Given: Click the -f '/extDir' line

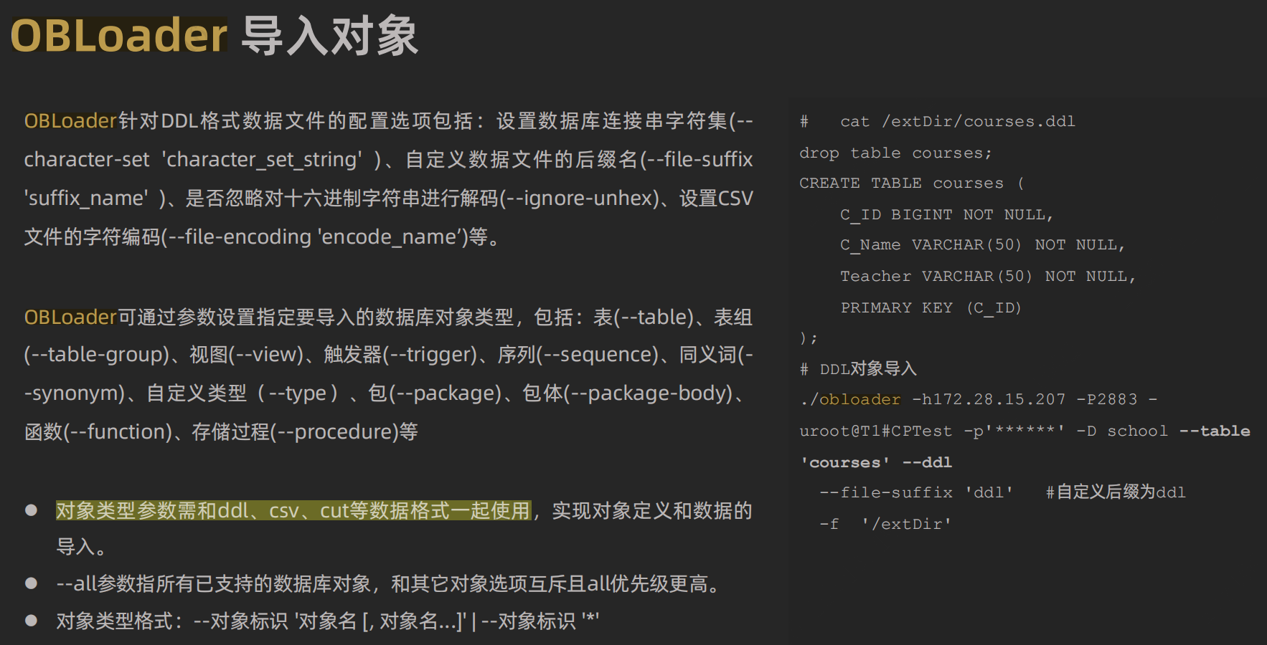Looking at the screenshot, I should (x=885, y=524).
